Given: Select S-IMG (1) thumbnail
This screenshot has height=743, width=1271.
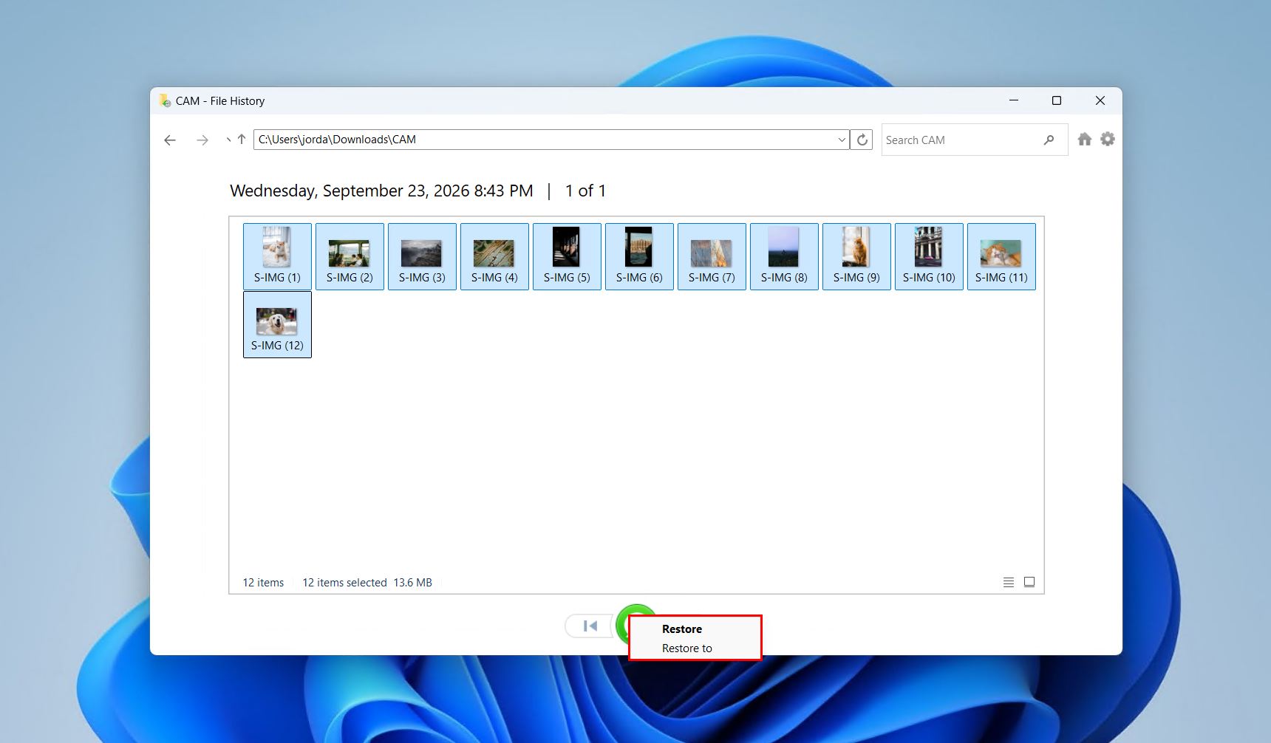Looking at the screenshot, I should pyautogui.click(x=277, y=256).
